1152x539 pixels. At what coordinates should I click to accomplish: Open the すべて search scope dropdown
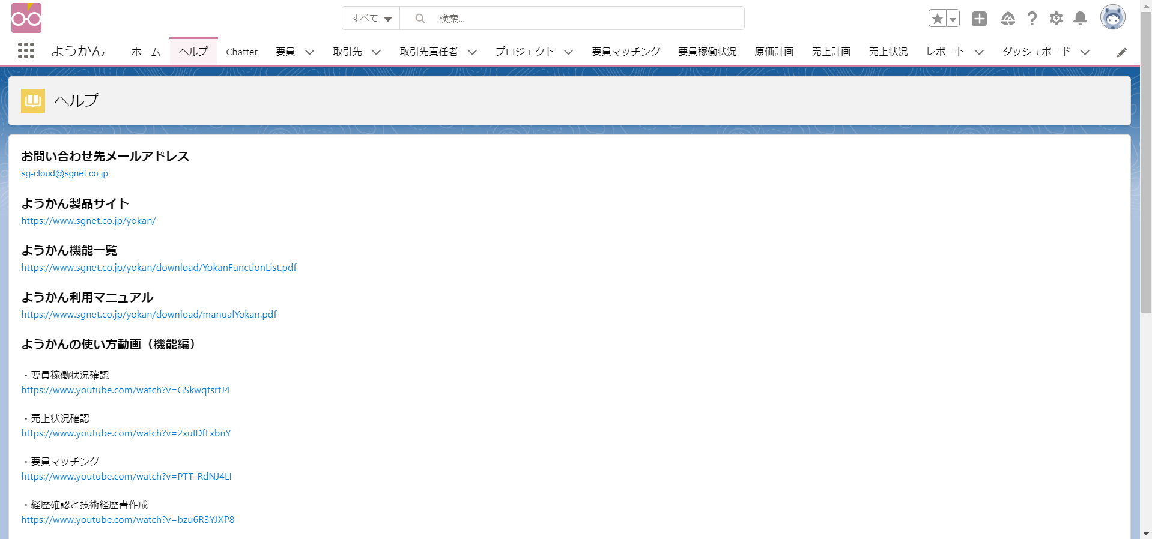[x=371, y=18]
